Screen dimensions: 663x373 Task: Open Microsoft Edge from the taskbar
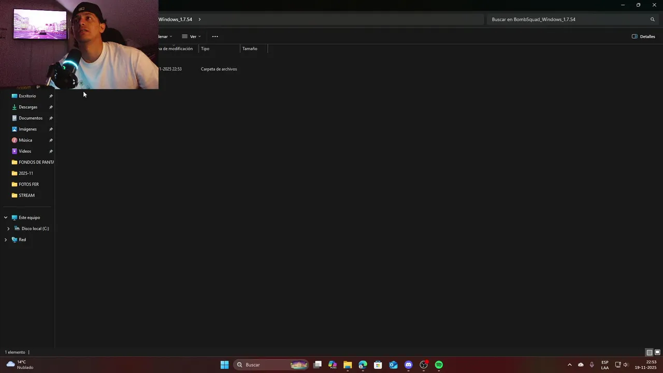click(363, 365)
